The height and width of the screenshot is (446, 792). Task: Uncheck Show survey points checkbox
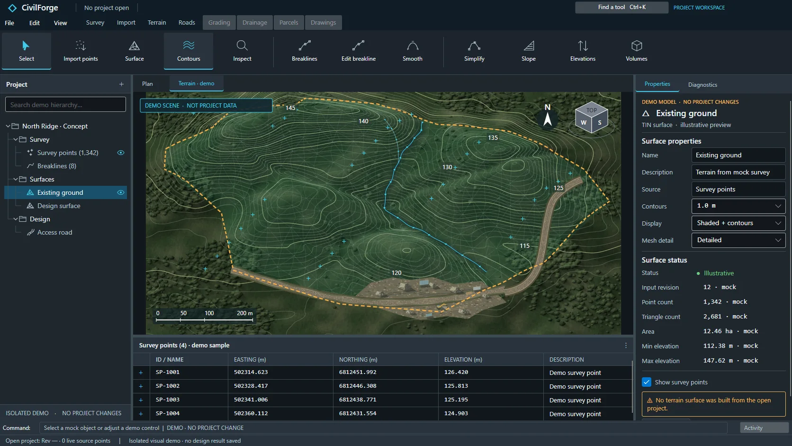coord(647,382)
